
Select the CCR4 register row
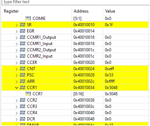tap(75, 113)
